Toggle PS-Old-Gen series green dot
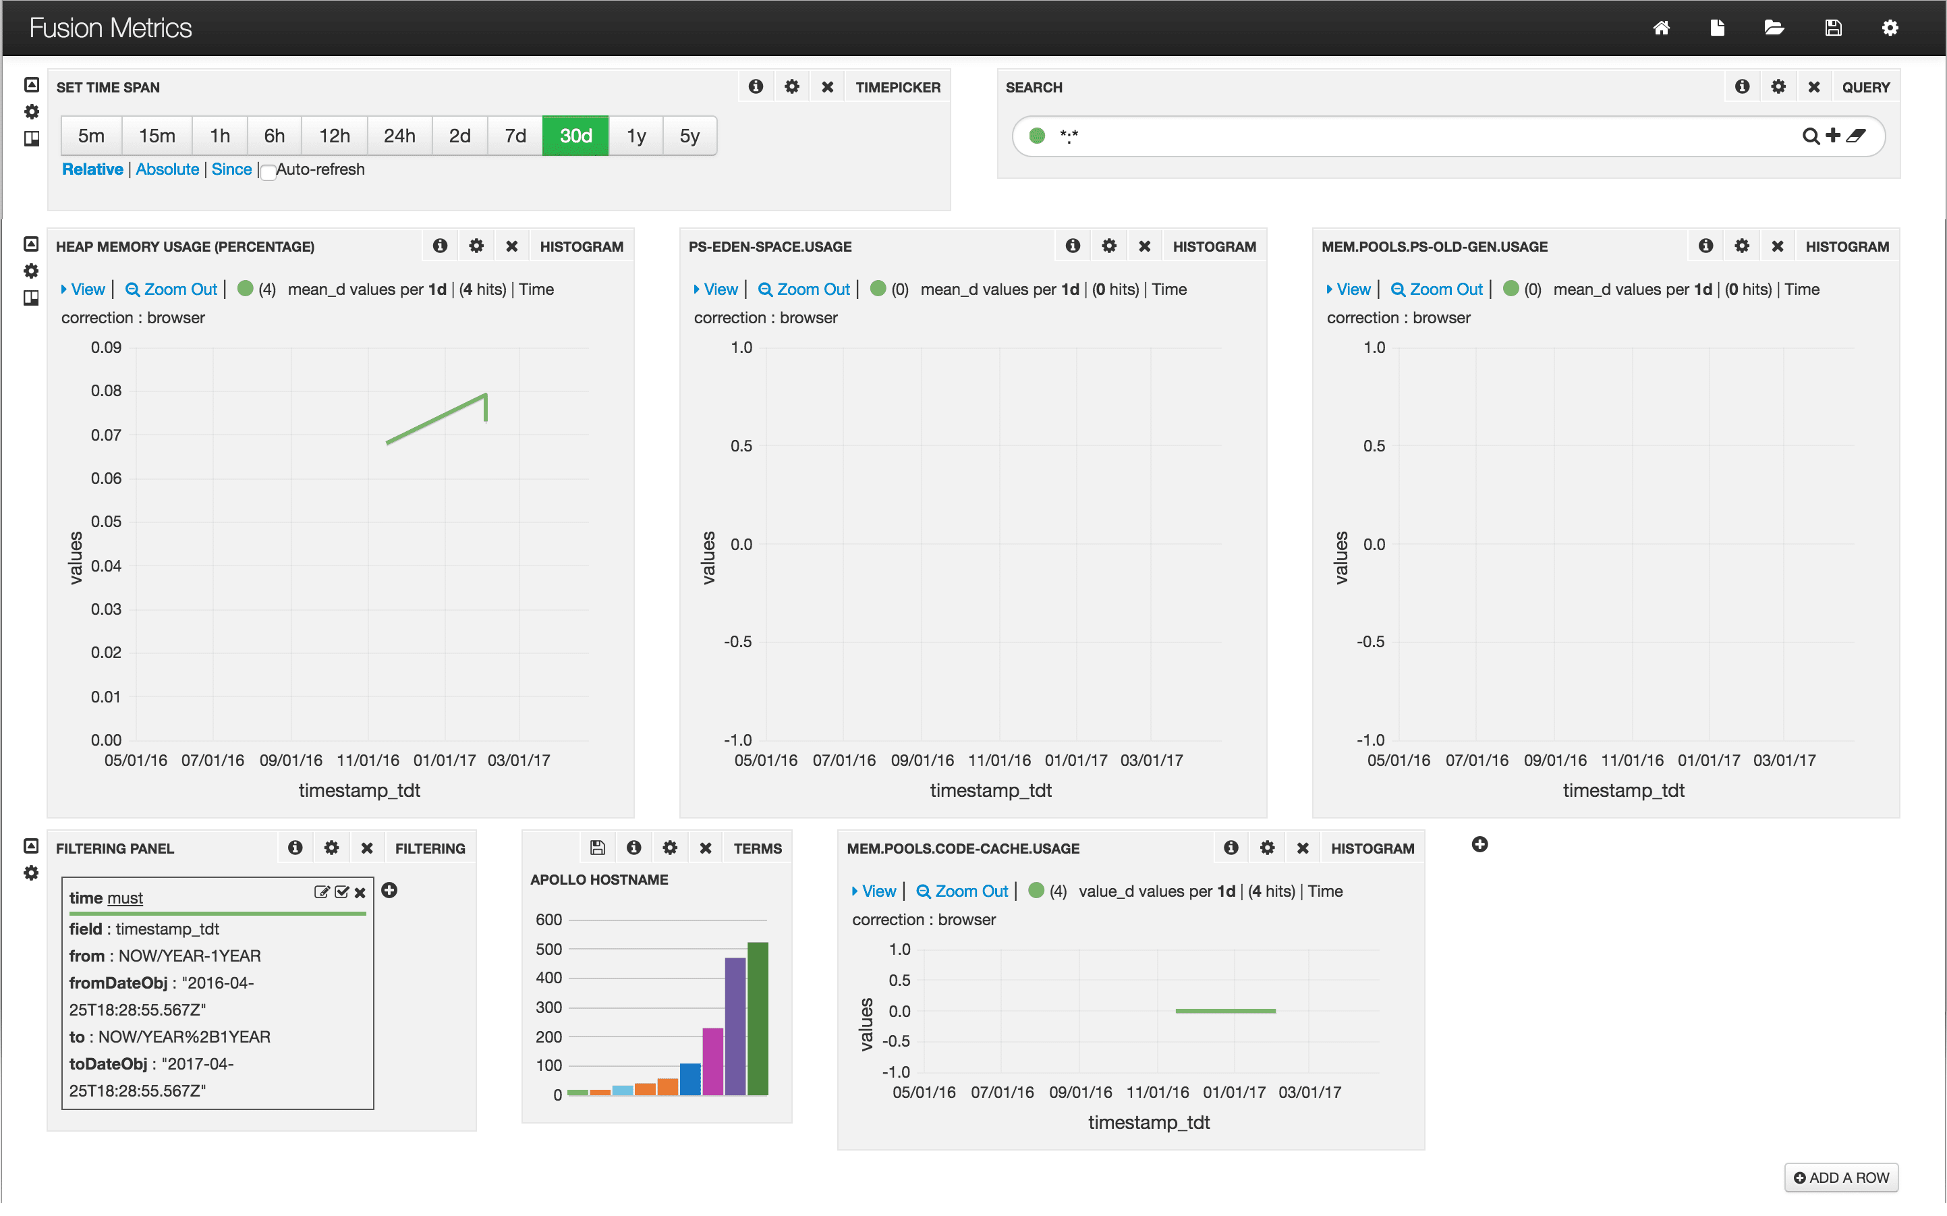 tap(1511, 289)
